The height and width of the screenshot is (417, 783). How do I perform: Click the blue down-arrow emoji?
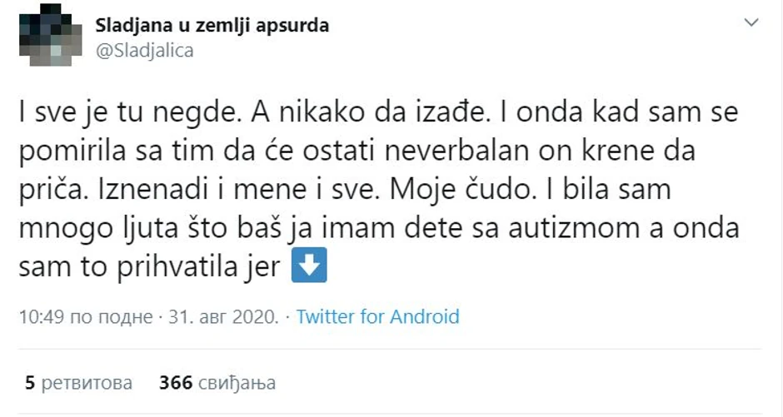[x=311, y=267]
